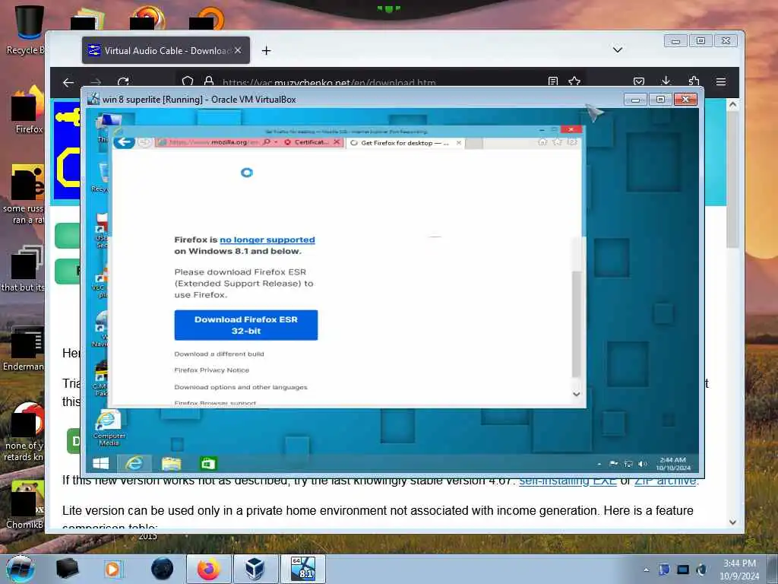The height and width of the screenshot is (584, 778).
Task: Open Windows 8 Start button in VM
Action: coord(101,464)
